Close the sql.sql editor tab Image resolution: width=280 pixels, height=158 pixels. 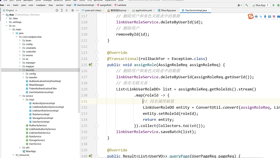point(128,10)
